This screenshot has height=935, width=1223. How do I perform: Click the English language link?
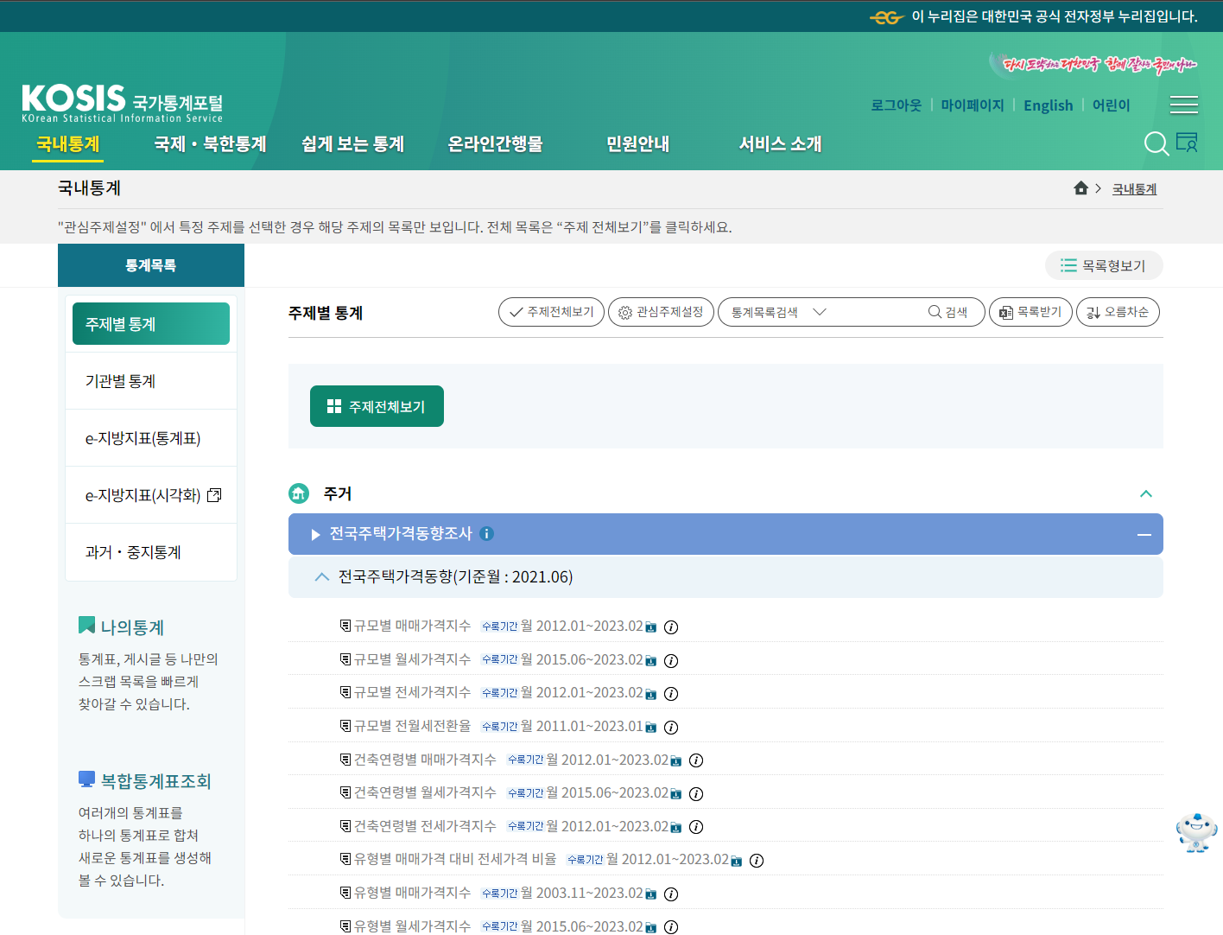click(1048, 105)
